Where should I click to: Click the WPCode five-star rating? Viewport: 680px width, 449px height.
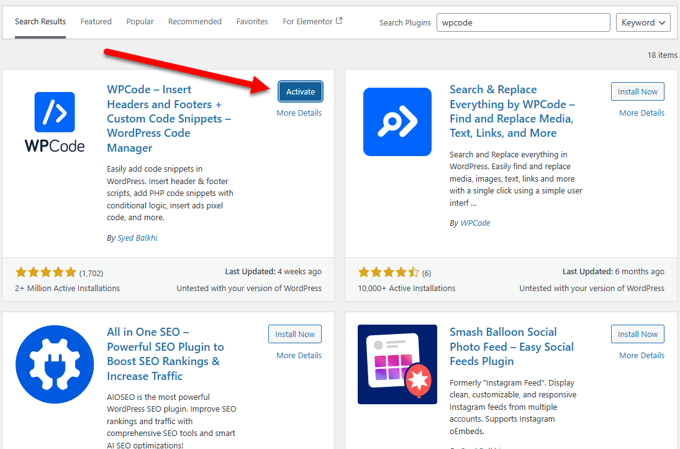pyautogui.click(x=45, y=273)
